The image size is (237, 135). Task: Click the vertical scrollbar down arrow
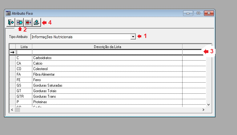point(209,105)
